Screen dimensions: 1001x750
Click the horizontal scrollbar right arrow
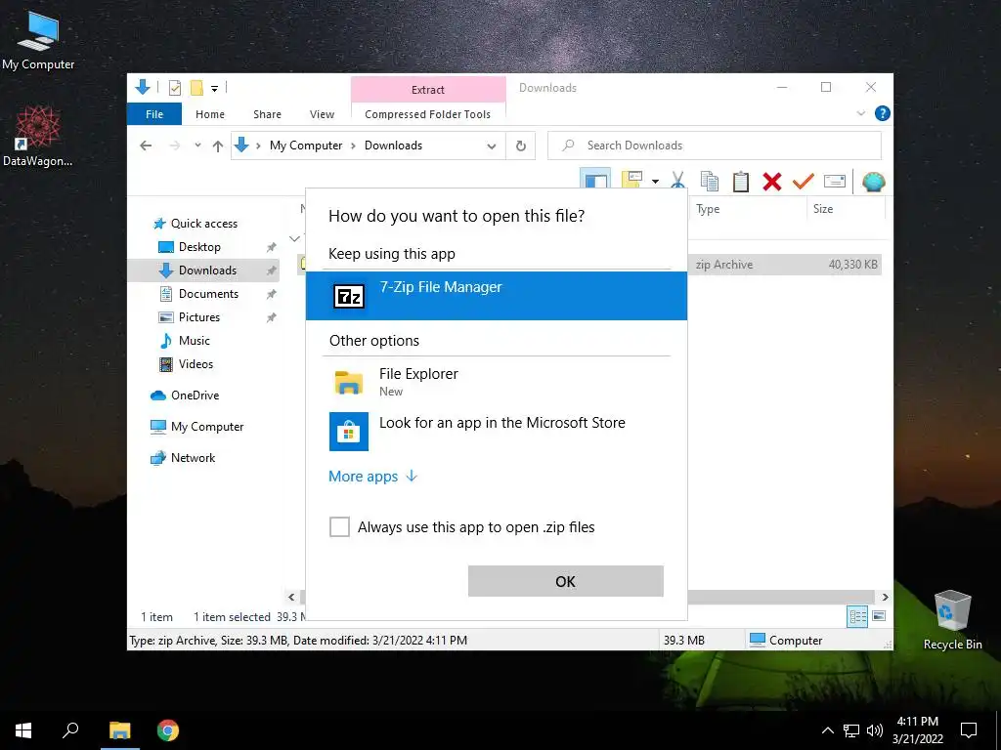pyautogui.click(x=885, y=597)
